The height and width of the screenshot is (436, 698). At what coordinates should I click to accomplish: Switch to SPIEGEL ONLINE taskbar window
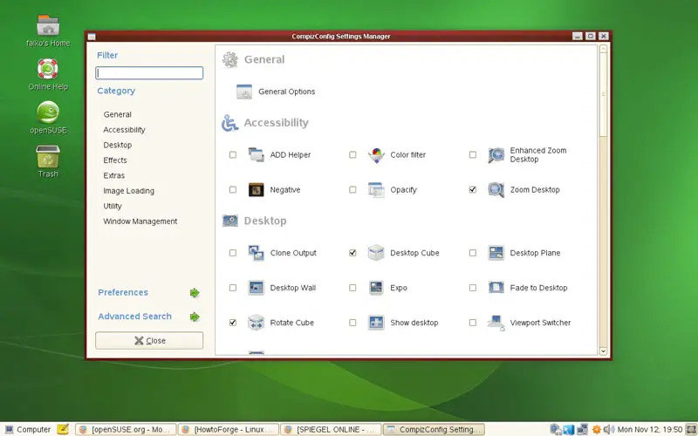pyautogui.click(x=331, y=429)
